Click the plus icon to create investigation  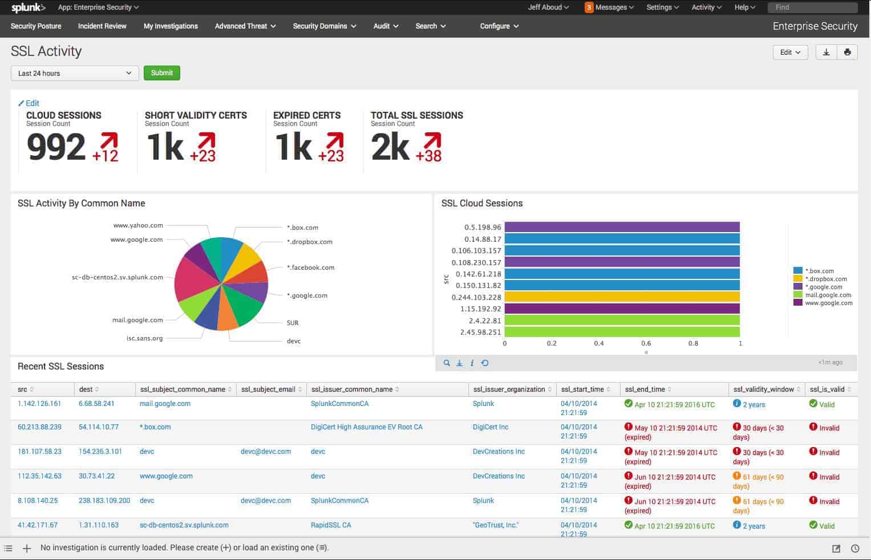point(27,548)
